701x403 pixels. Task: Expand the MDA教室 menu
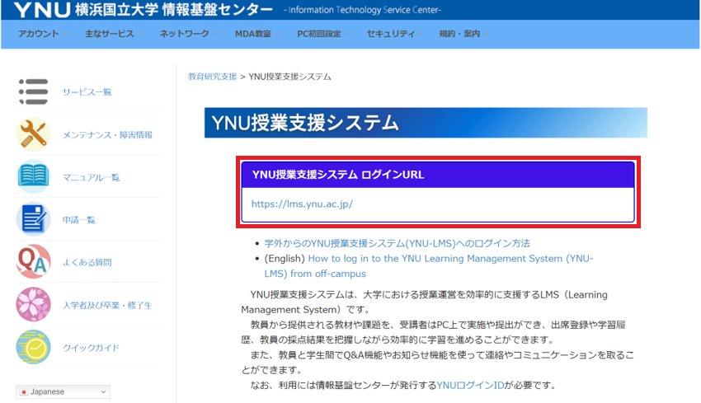click(257, 34)
